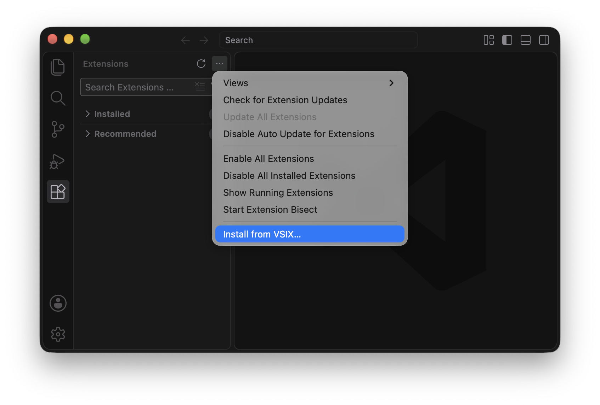600x405 pixels.
Task: Minimize the window with the yellow button
Action: pos(69,39)
